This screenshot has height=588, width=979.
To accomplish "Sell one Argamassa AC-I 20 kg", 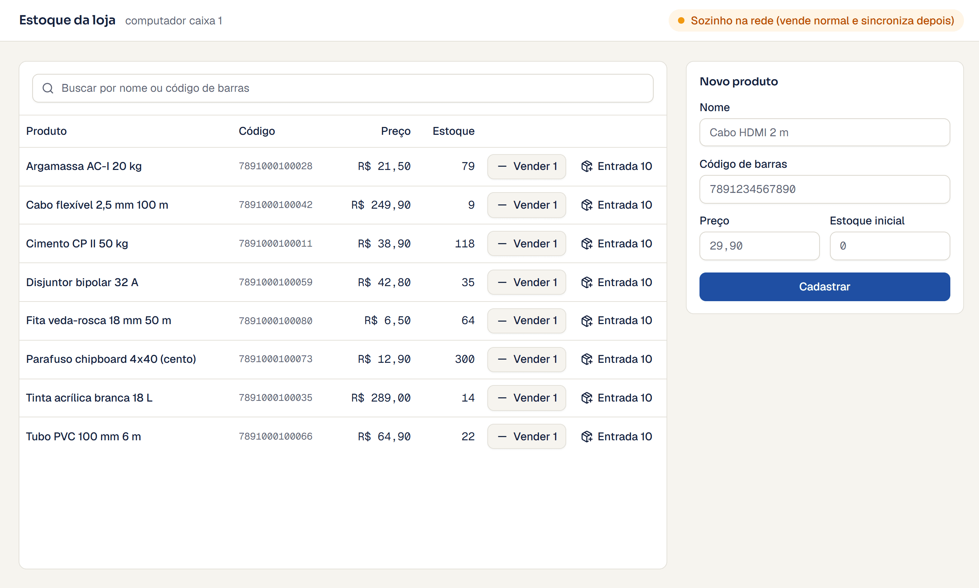I will pos(526,166).
